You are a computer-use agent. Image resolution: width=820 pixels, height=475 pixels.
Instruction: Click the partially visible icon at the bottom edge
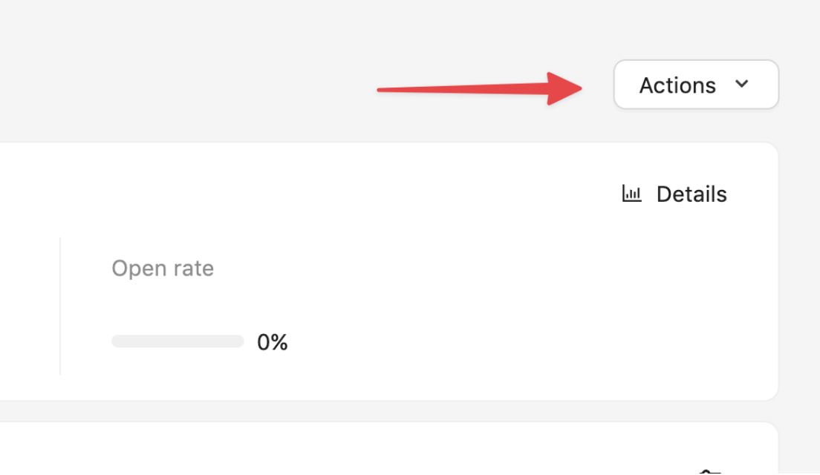coord(709,472)
